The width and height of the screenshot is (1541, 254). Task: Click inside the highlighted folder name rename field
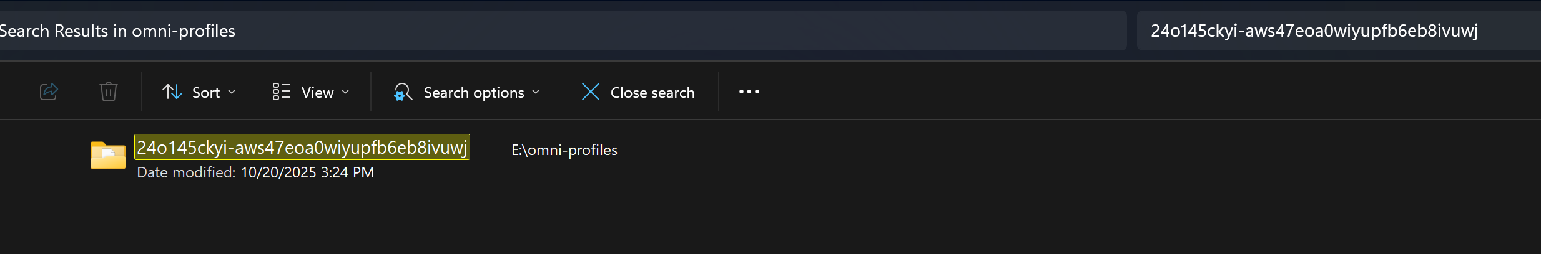pos(302,148)
